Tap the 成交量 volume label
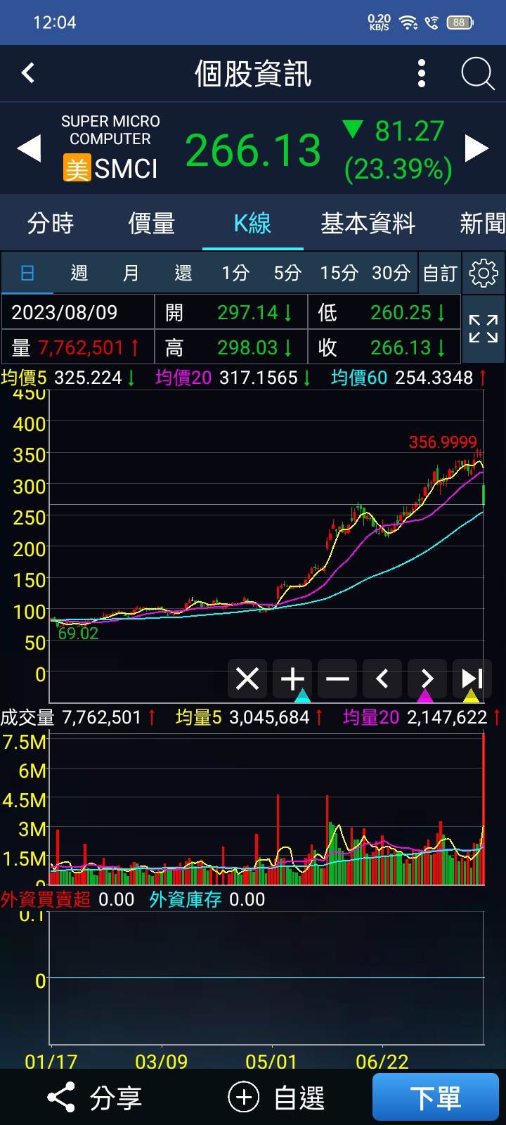The image size is (506, 1125). click(x=27, y=717)
